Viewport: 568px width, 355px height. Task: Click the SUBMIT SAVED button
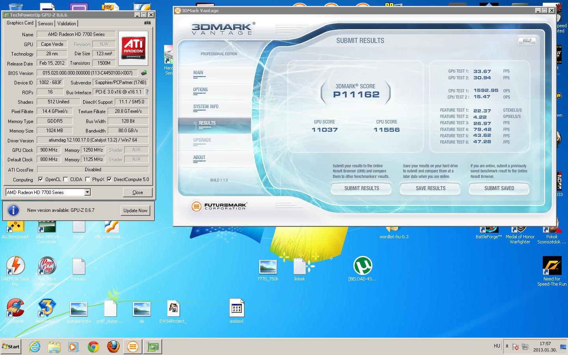[x=499, y=189]
